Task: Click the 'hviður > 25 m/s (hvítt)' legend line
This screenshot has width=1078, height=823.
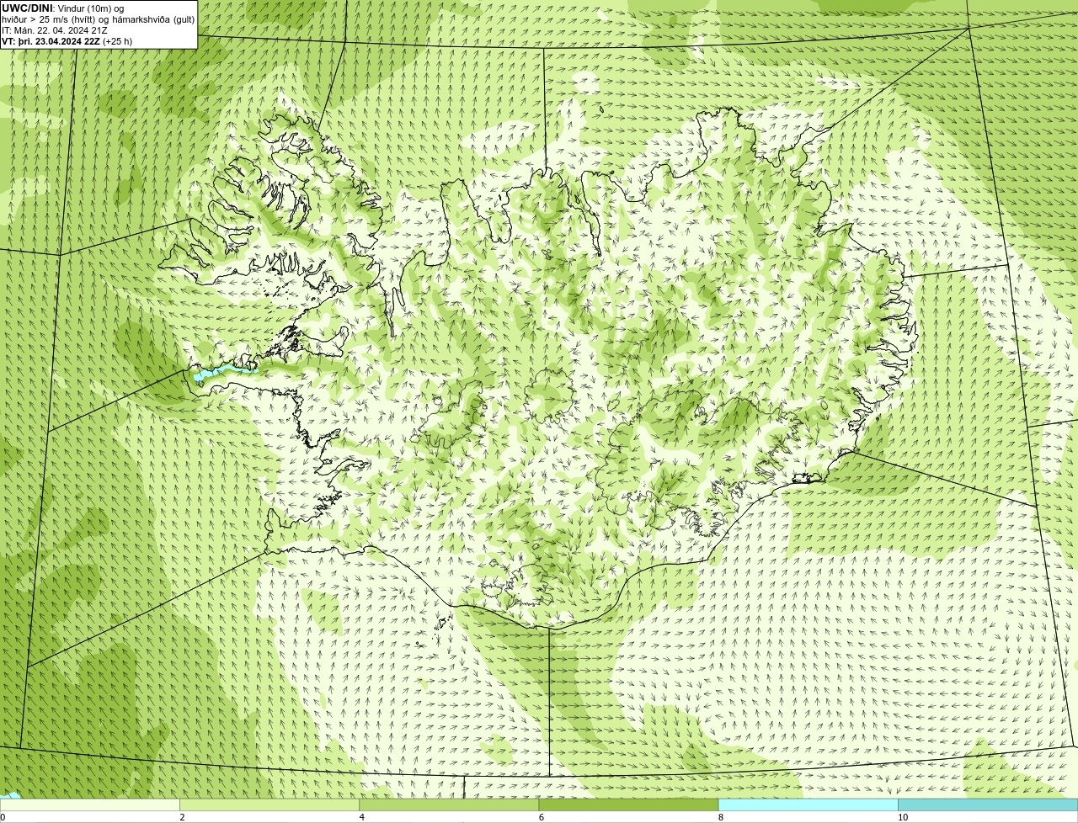Action: click(99, 19)
